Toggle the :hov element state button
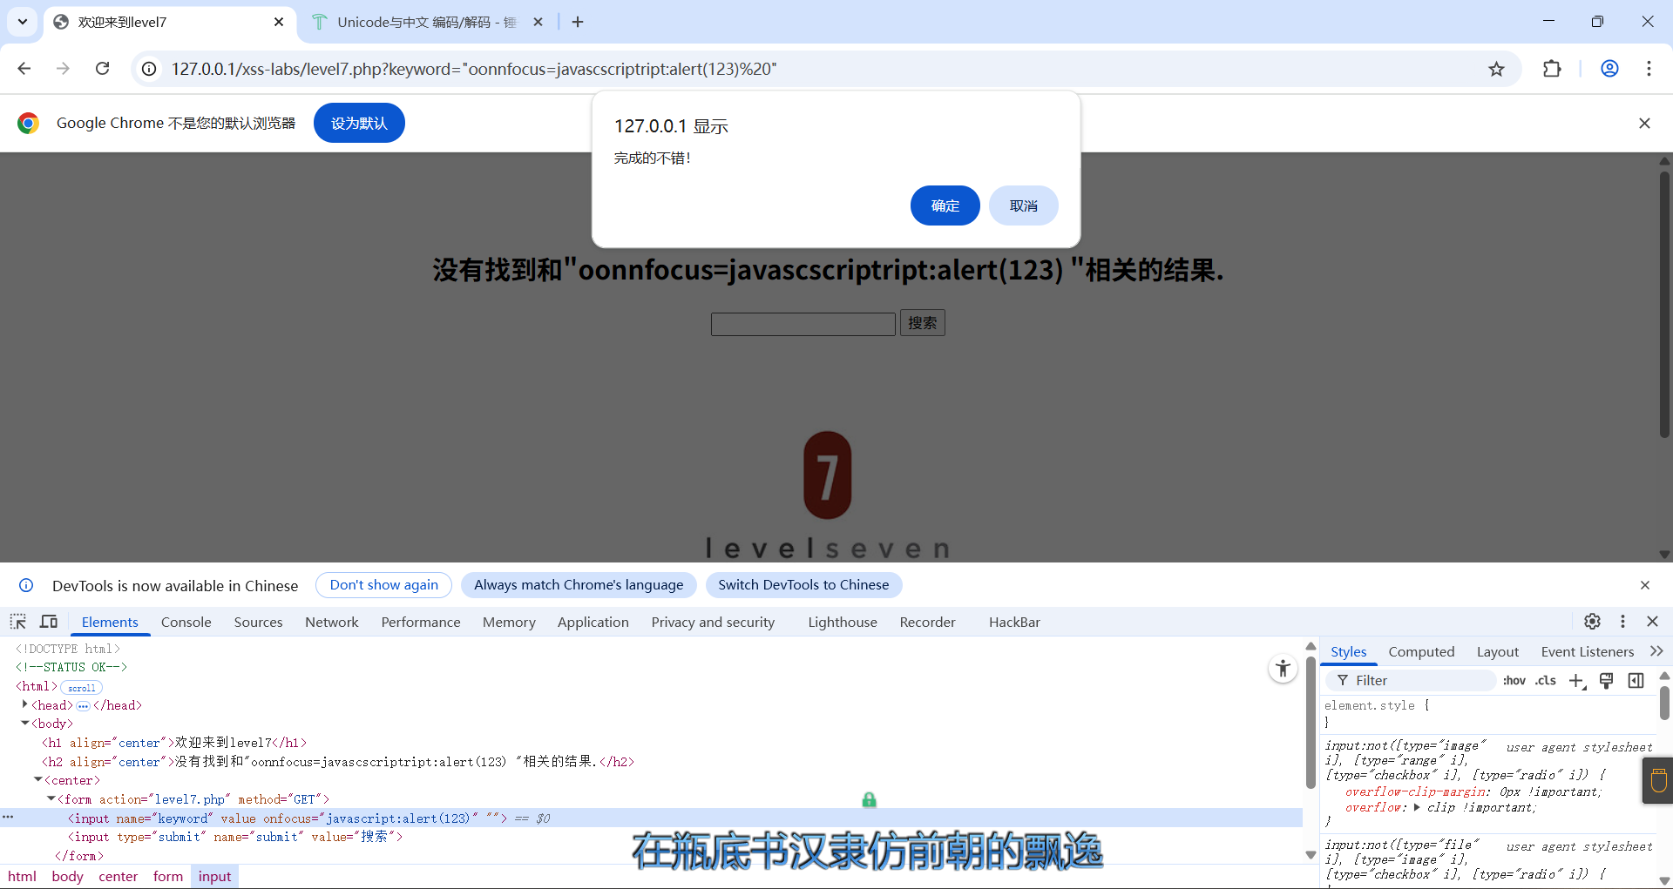The height and width of the screenshot is (889, 1673). click(x=1514, y=680)
